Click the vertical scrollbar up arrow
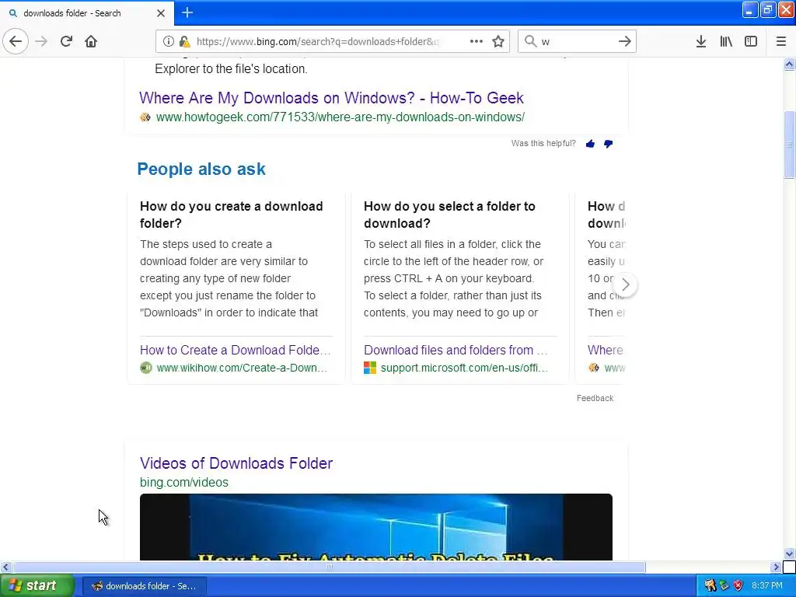The height and width of the screenshot is (597, 796). [790, 64]
